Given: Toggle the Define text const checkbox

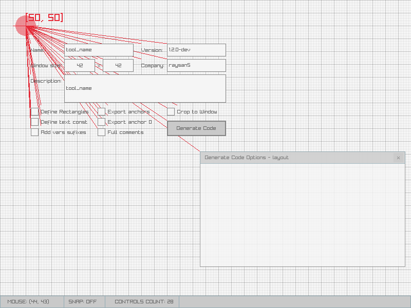Looking at the screenshot, I should 35,122.
